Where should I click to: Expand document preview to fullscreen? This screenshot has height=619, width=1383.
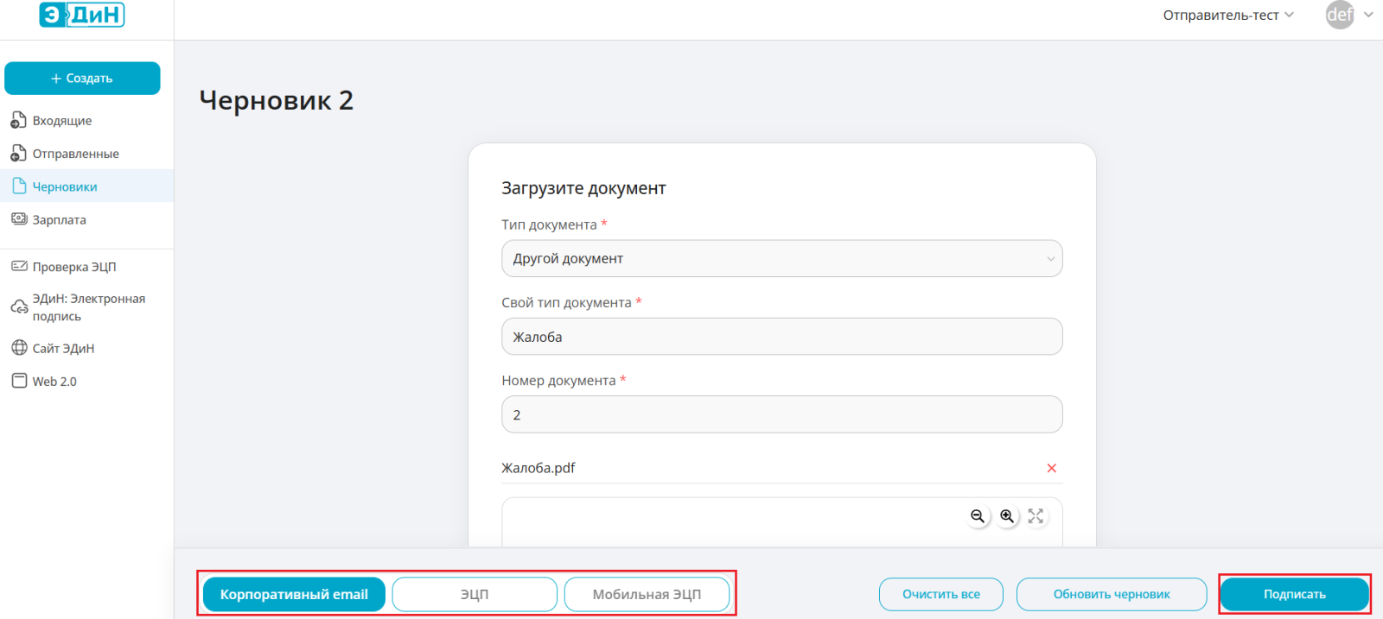[x=1036, y=516]
